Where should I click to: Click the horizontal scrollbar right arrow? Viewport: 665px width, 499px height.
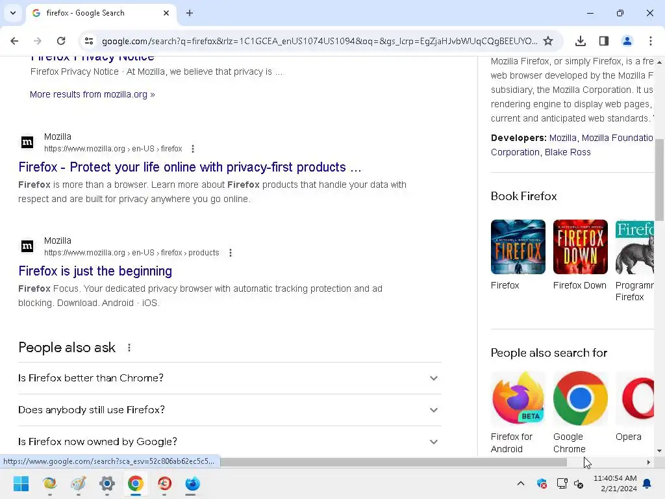tap(649, 462)
